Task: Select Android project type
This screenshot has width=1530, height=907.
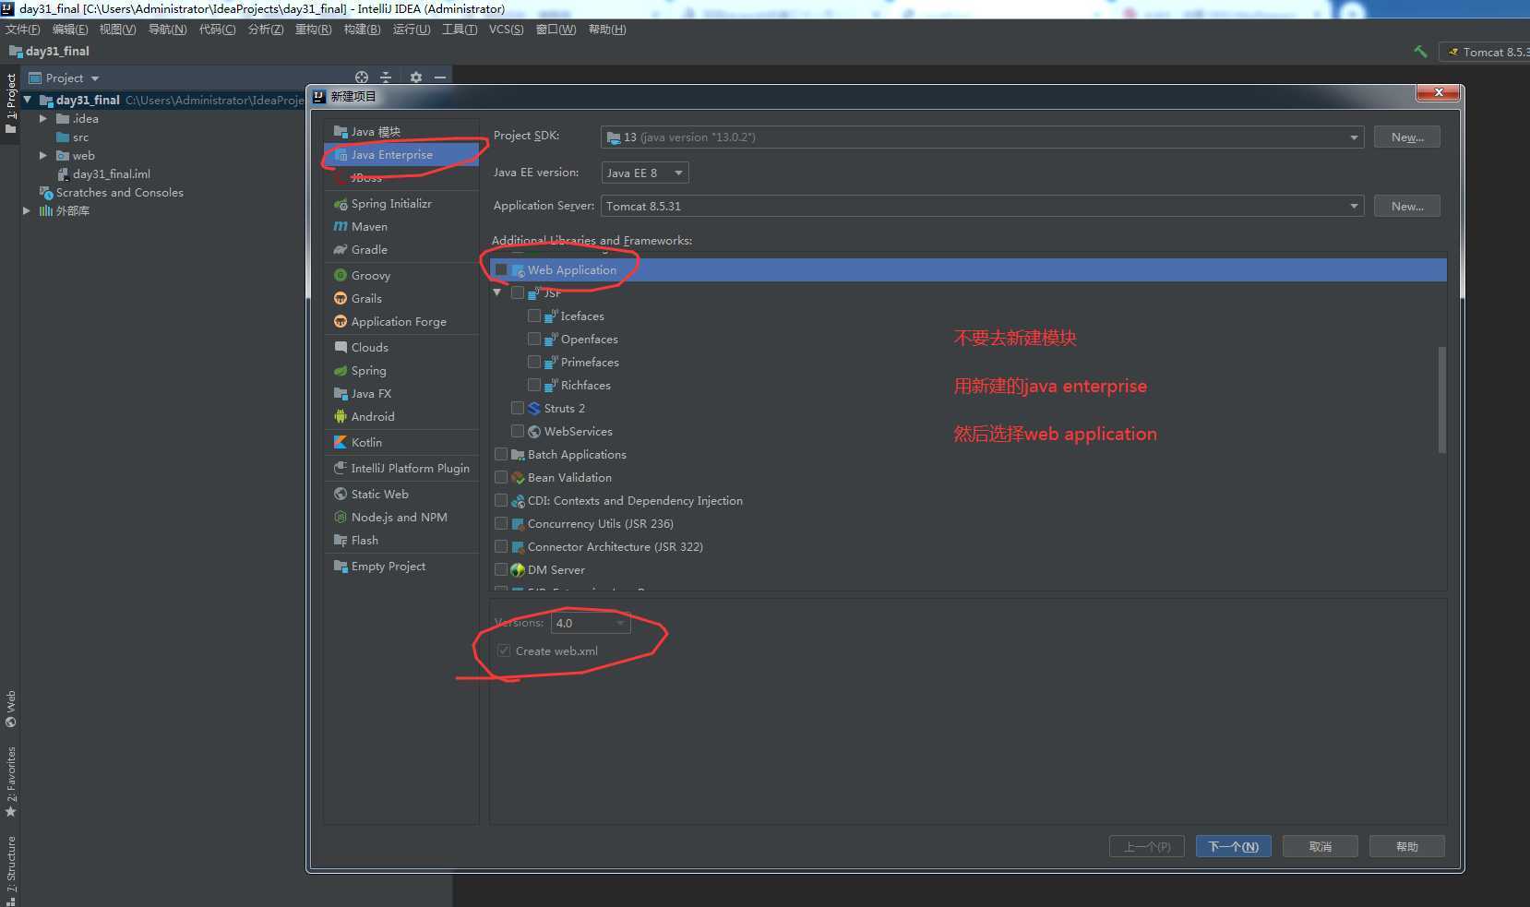Action: [x=373, y=416]
